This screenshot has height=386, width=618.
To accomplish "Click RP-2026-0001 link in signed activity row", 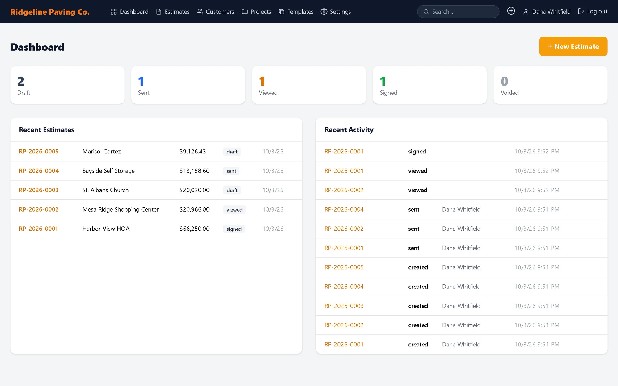I will coord(344,152).
